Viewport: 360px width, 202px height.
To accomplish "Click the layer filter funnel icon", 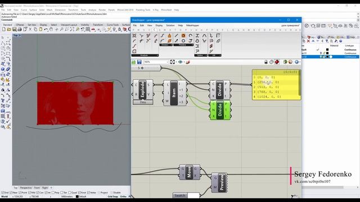I will click(x=327, y=41).
